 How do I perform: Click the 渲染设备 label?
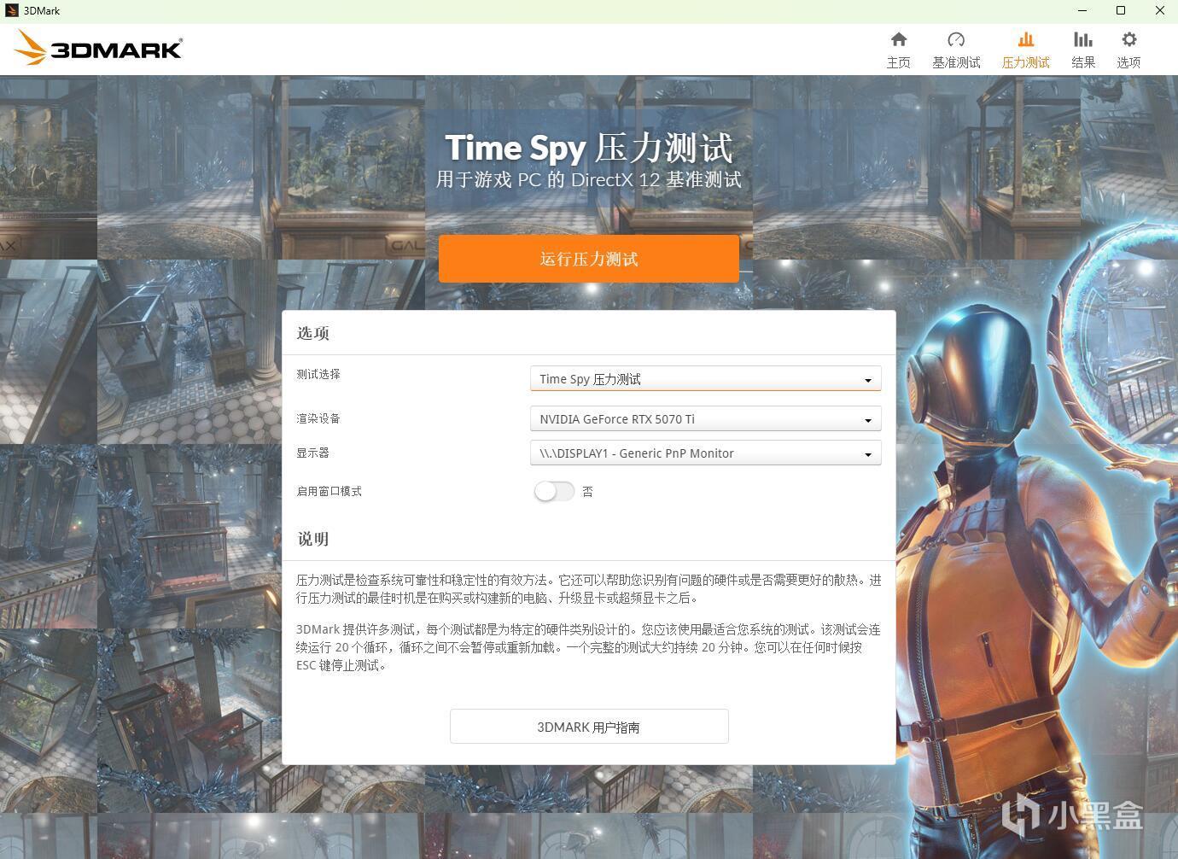tap(318, 418)
